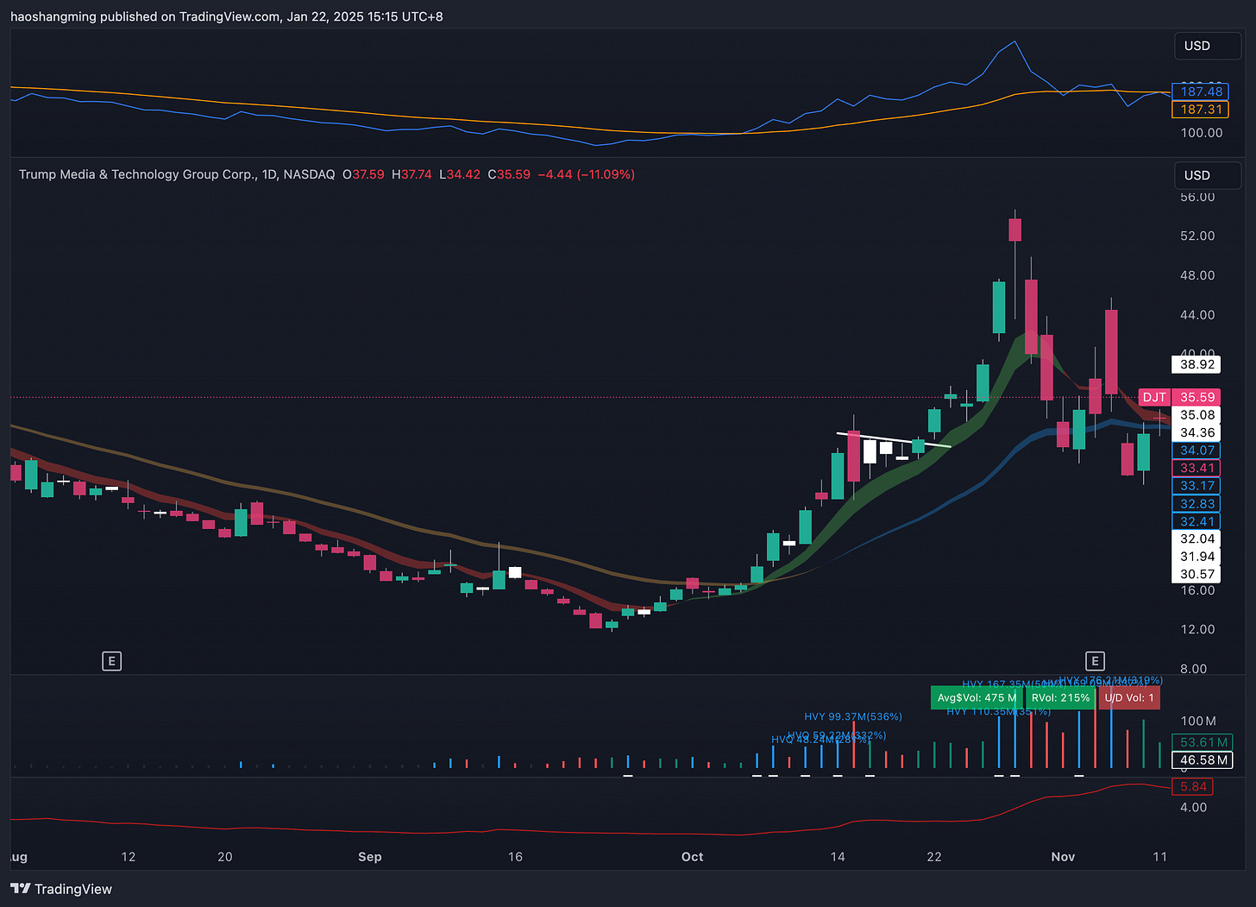Click the 31.94 price label

click(x=1197, y=557)
